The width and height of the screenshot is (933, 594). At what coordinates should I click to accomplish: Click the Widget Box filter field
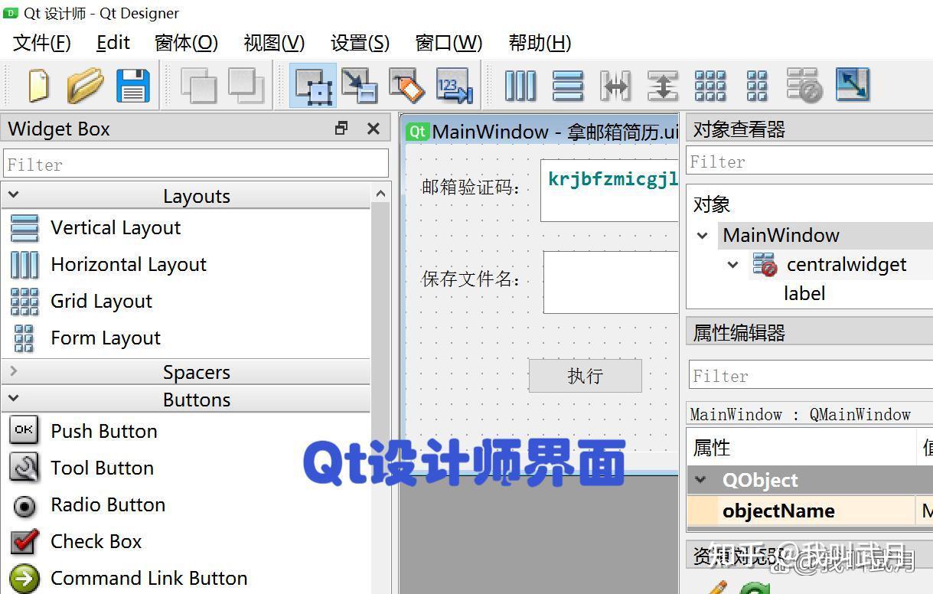(195, 164)
